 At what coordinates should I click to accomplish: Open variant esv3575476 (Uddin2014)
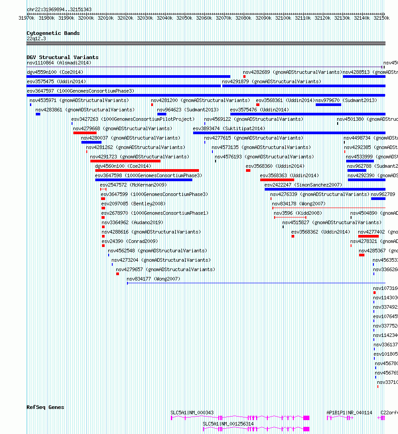pyautogui.click(x=259, y=110)
